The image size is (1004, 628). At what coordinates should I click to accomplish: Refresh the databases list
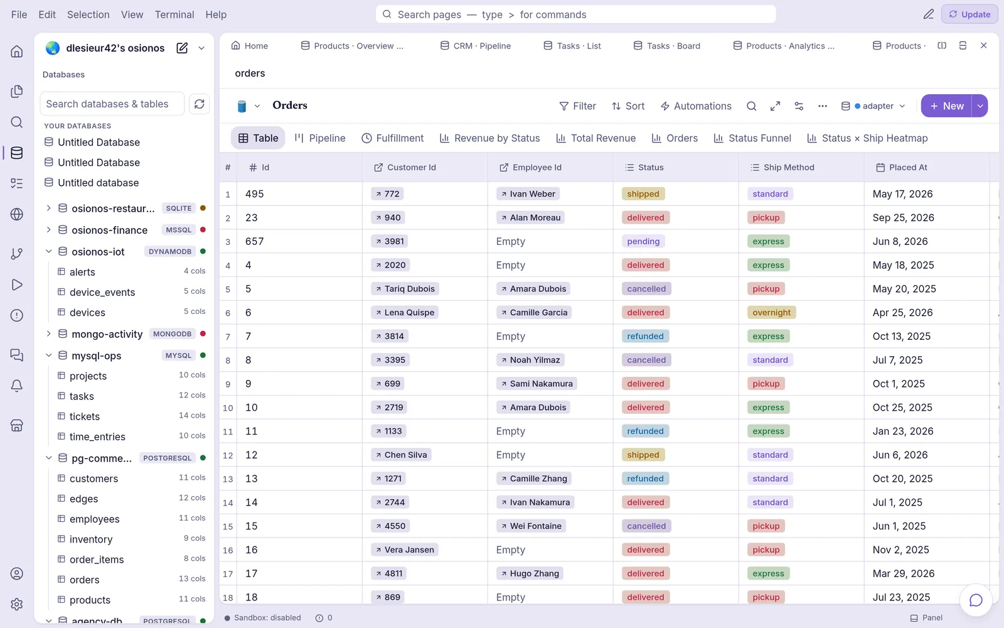pyautogui.click(x=200, y=104)
